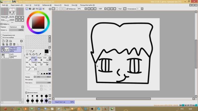Open the Редактировать menu
Viewport: 198px width, 111px height.
pyautogui.click(x=16, y=5)
